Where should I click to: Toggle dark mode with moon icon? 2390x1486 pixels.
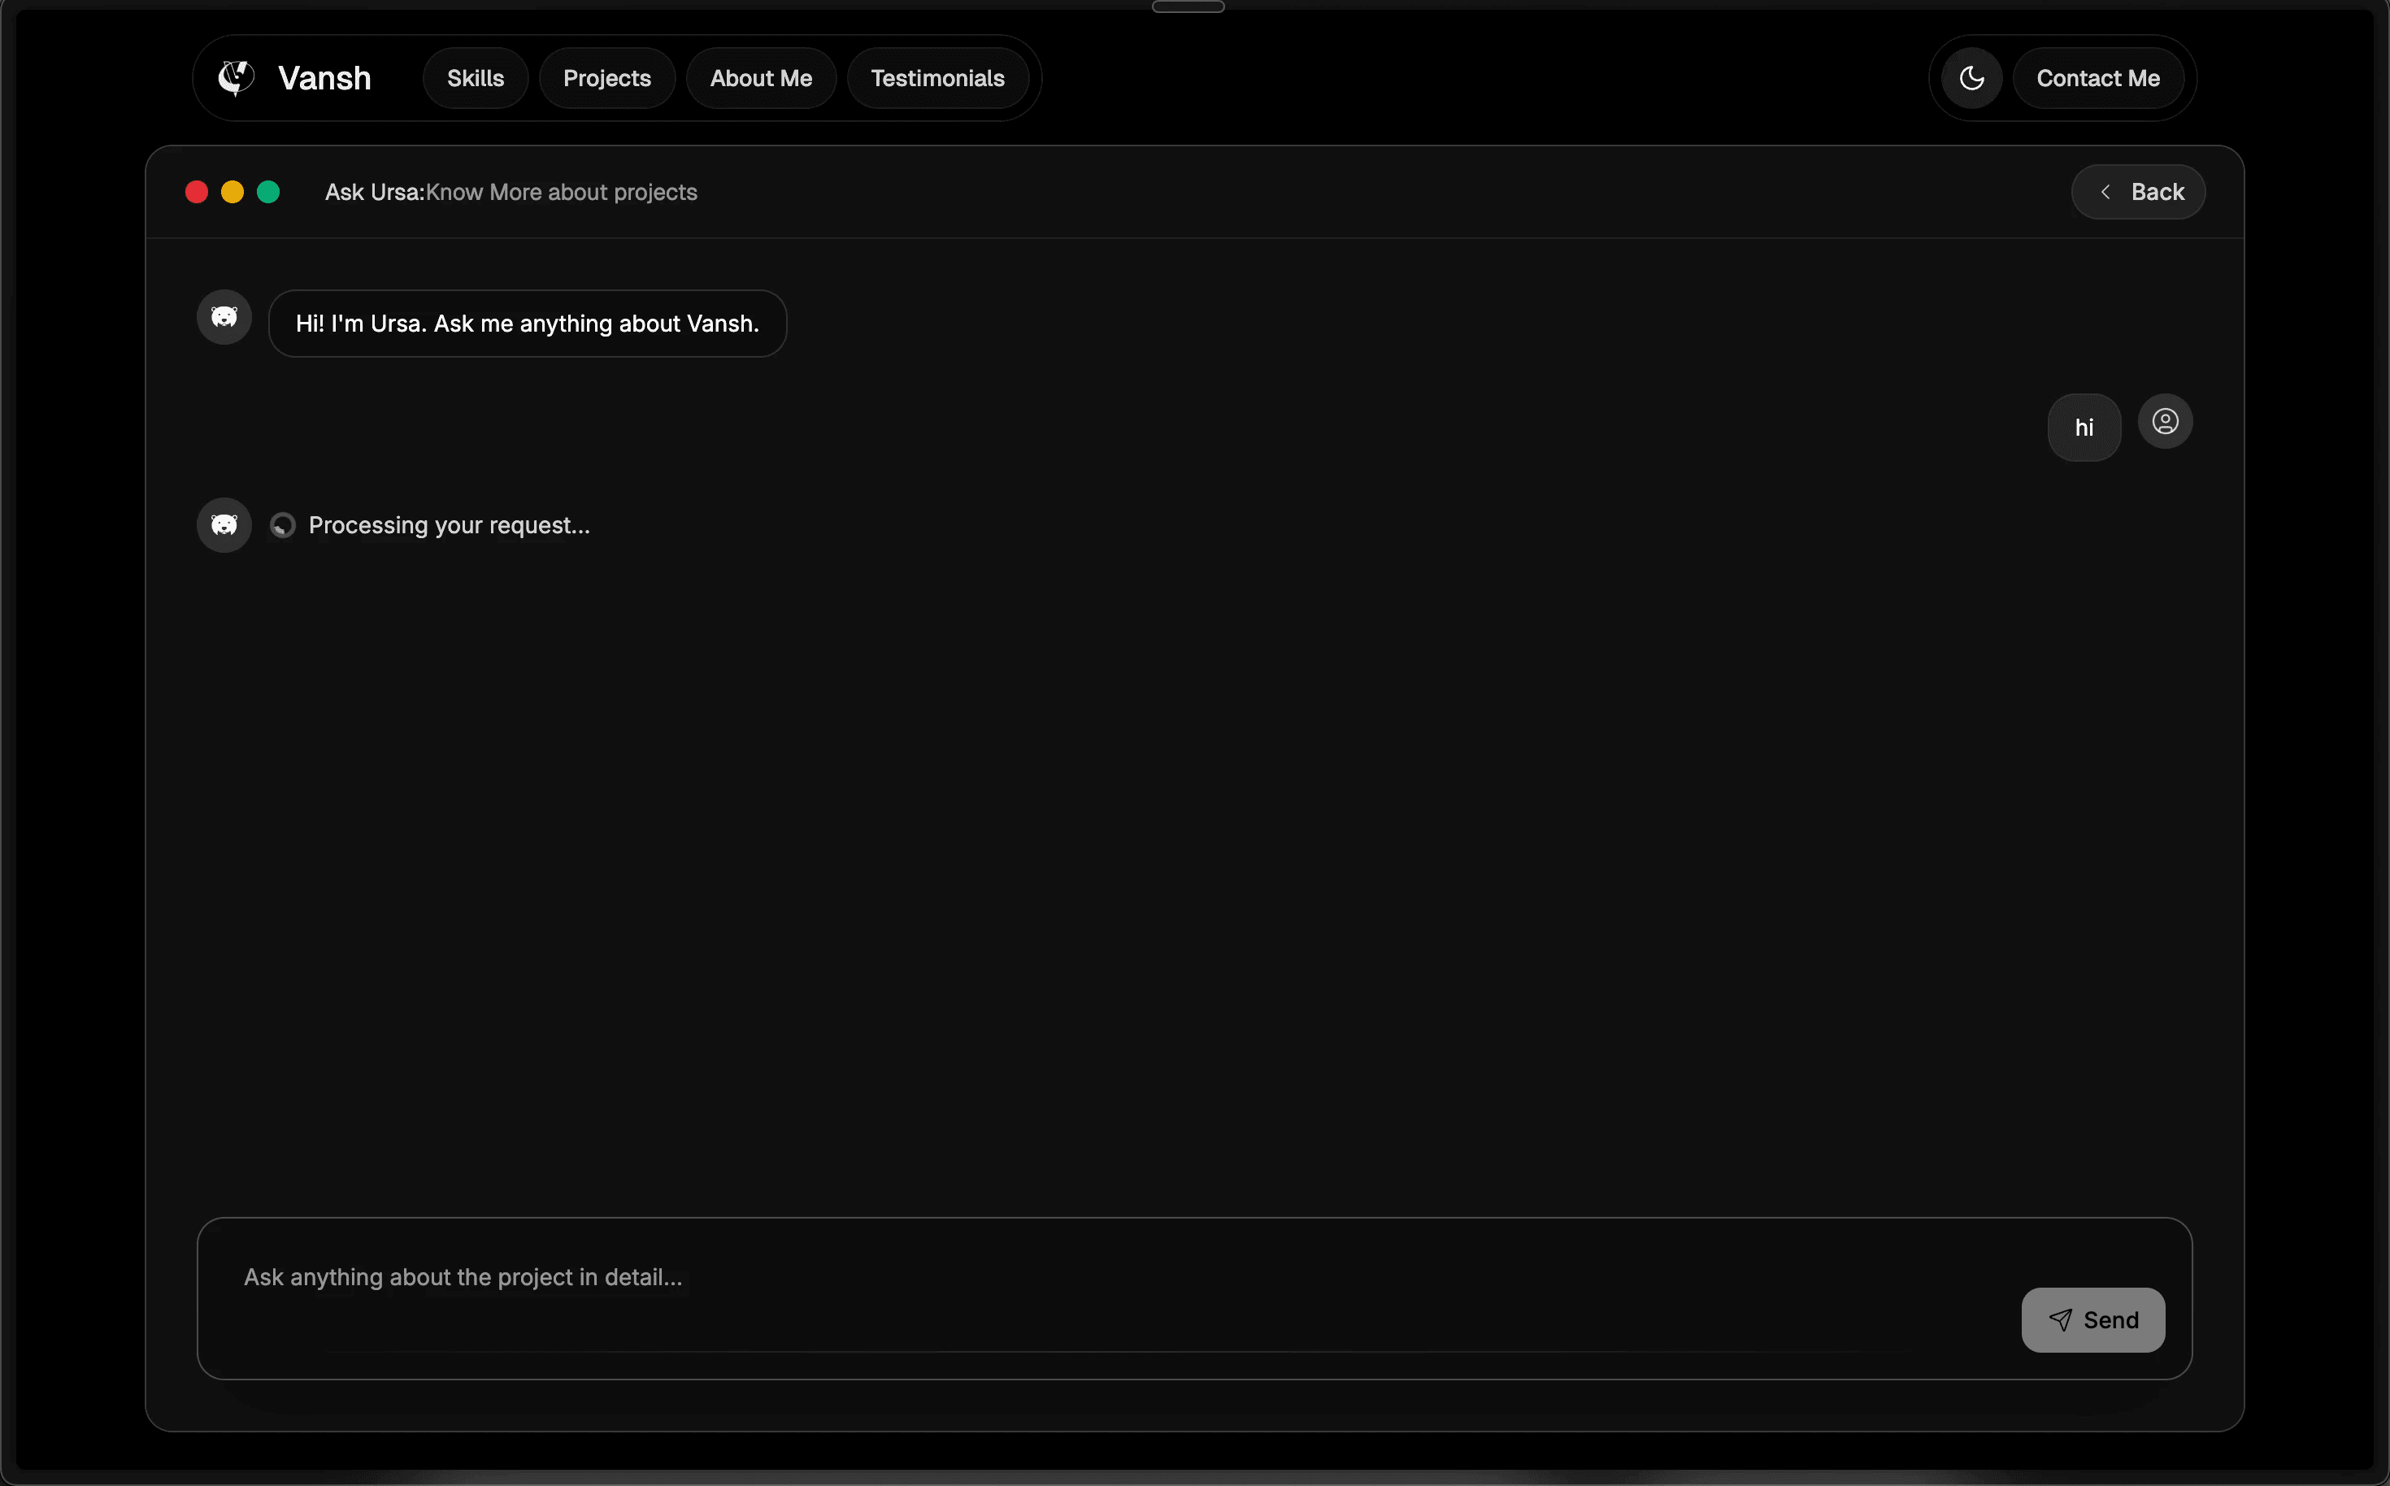coord(1971,78)
